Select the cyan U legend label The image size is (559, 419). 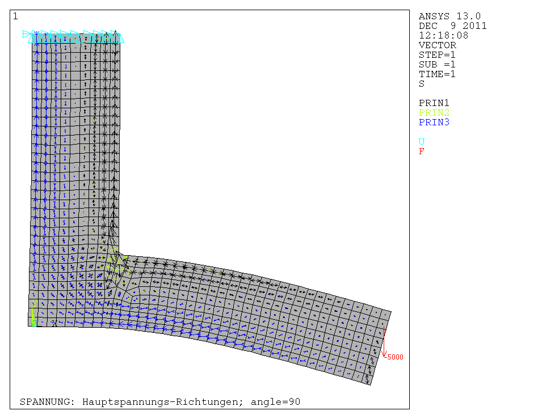[x=422, y=141]
